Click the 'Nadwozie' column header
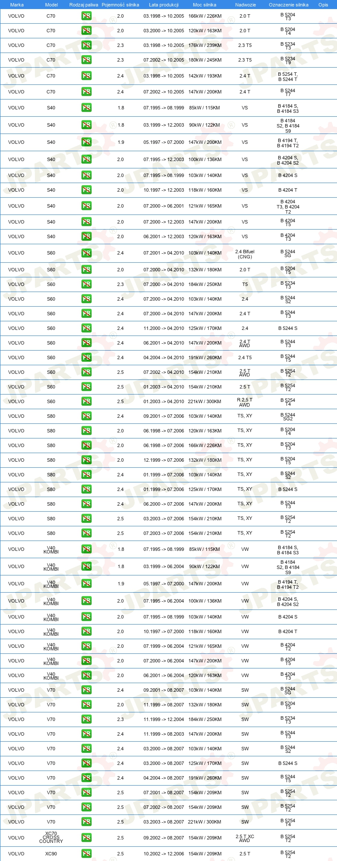337x861 pixels. point(246,5)
